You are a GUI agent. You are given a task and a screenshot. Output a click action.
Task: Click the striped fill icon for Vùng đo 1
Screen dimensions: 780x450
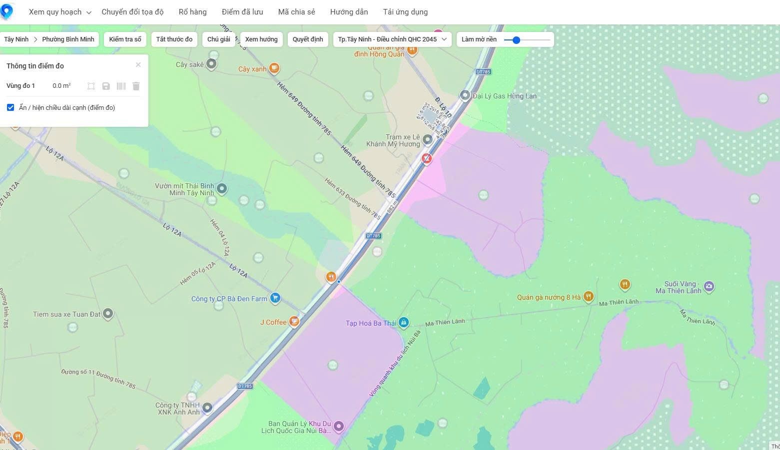[x=121, y=86]
